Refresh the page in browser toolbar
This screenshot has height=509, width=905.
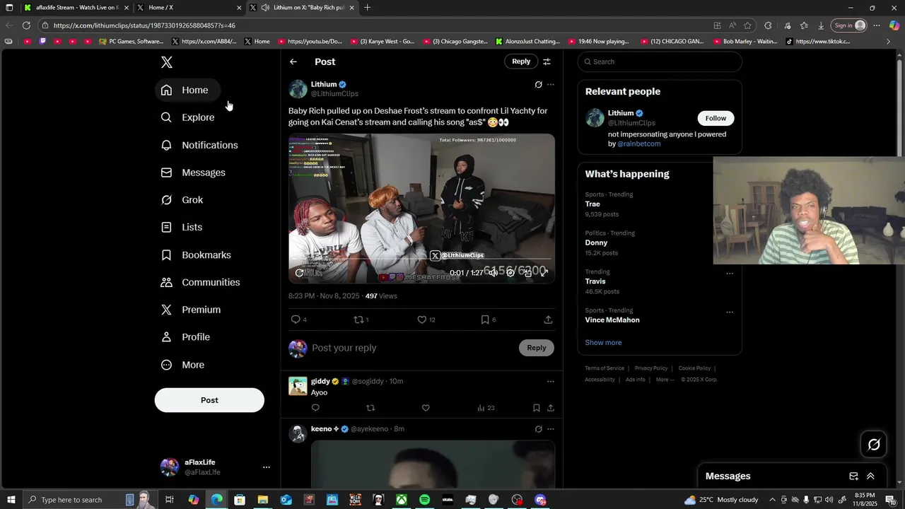coord(26,25)
